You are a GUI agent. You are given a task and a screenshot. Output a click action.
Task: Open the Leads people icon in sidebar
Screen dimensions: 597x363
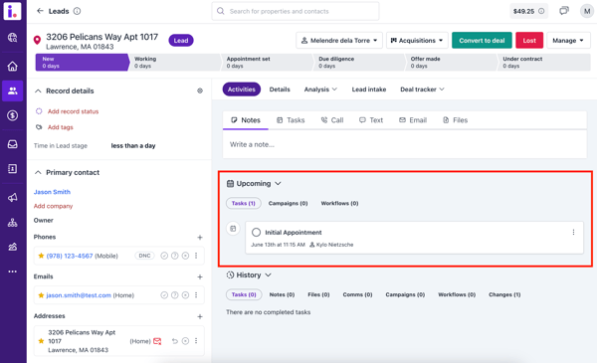pos(12,91)
